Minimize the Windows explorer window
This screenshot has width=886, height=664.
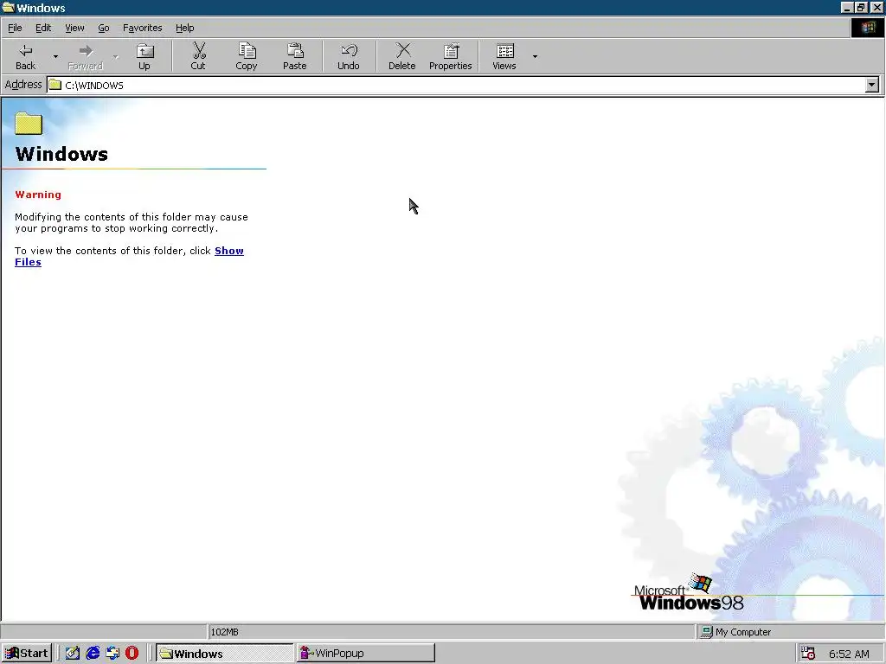coord(847,7)
